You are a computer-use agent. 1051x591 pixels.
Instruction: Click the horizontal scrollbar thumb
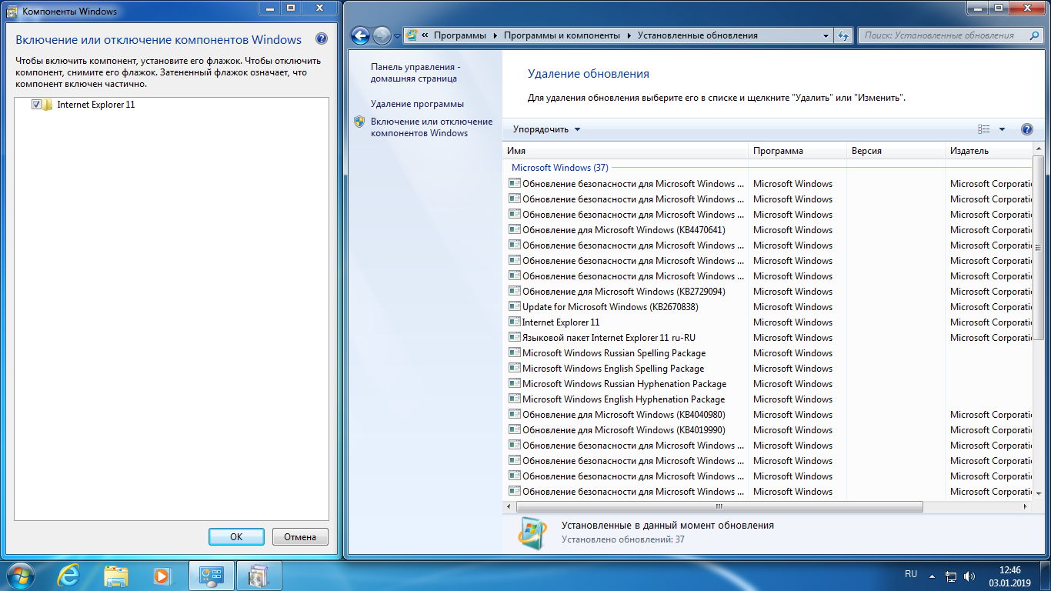tap(719, 507)
